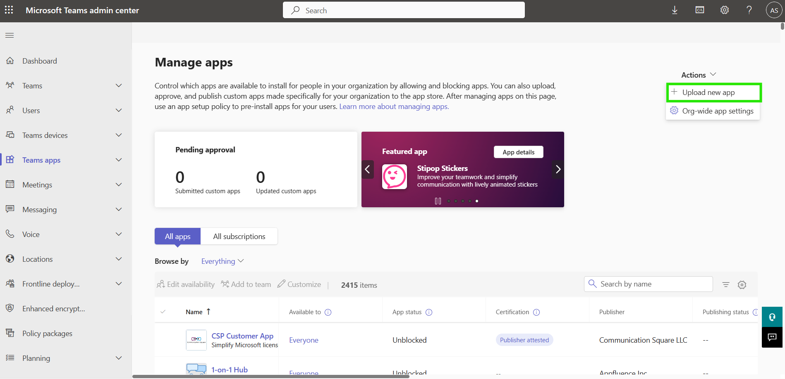Click the app launcher waffle icon
This screenshot has height=379, width=785.
(x=9, y=10)
